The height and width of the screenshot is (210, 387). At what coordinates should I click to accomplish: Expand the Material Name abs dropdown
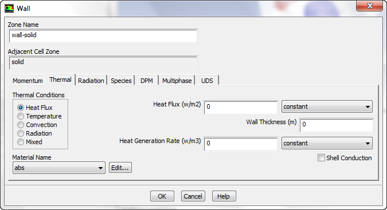(59, 168)
